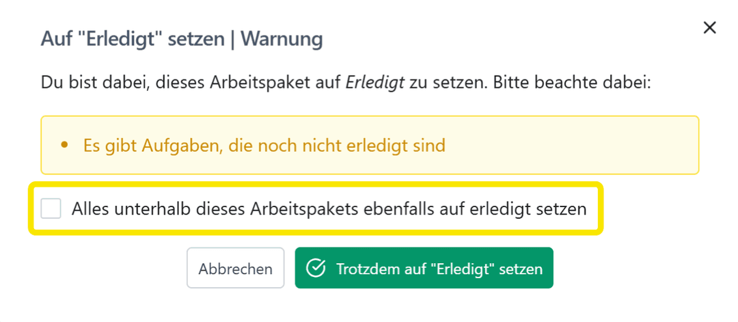Click the label "Alles unterhalb dieses Arbeitspakets"

tap(184, 209)
